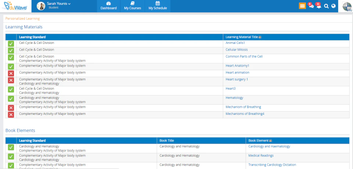Image resolution: width=353 pixels, height=169 pixels.
Task: Click the EduWave logo
Action: pos(15,6)
